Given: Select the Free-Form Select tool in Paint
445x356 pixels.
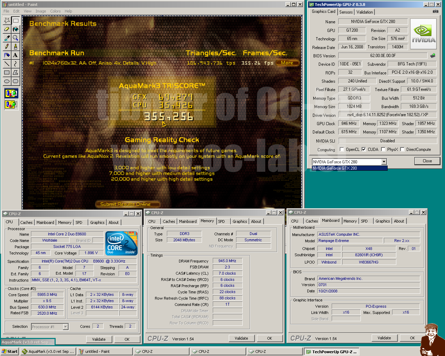Looking at the screenshot, I should click(7, 21).
